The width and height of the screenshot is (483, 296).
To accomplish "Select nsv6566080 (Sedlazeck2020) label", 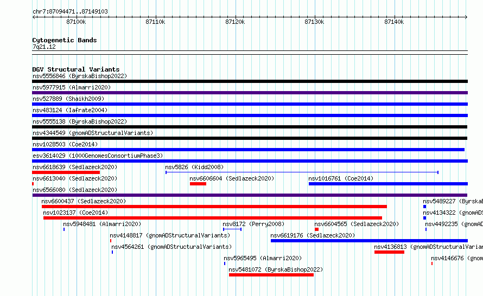I will tap(75, 190).
